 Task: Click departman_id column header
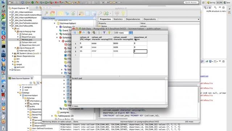[140, 38]
